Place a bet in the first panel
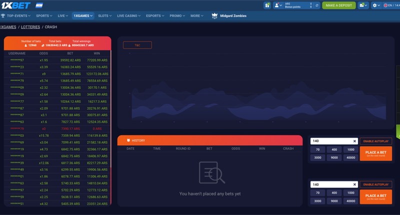 point(376,154)
